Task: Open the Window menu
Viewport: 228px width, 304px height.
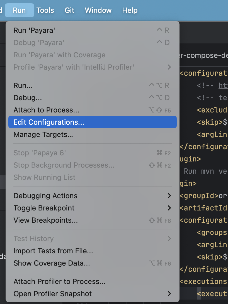Action: tap(98, 10)
